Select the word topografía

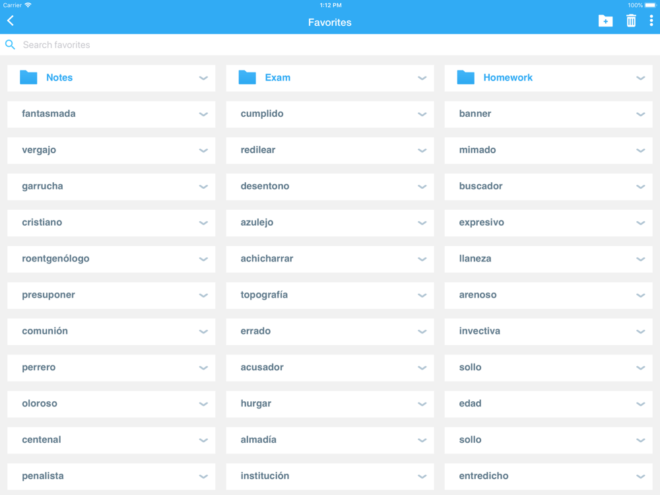pos(264,295)
